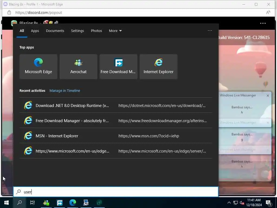Viewport: 277px width, 208px height.
Task: Open the green taskbar app icon
Action: tap(99, 203)
